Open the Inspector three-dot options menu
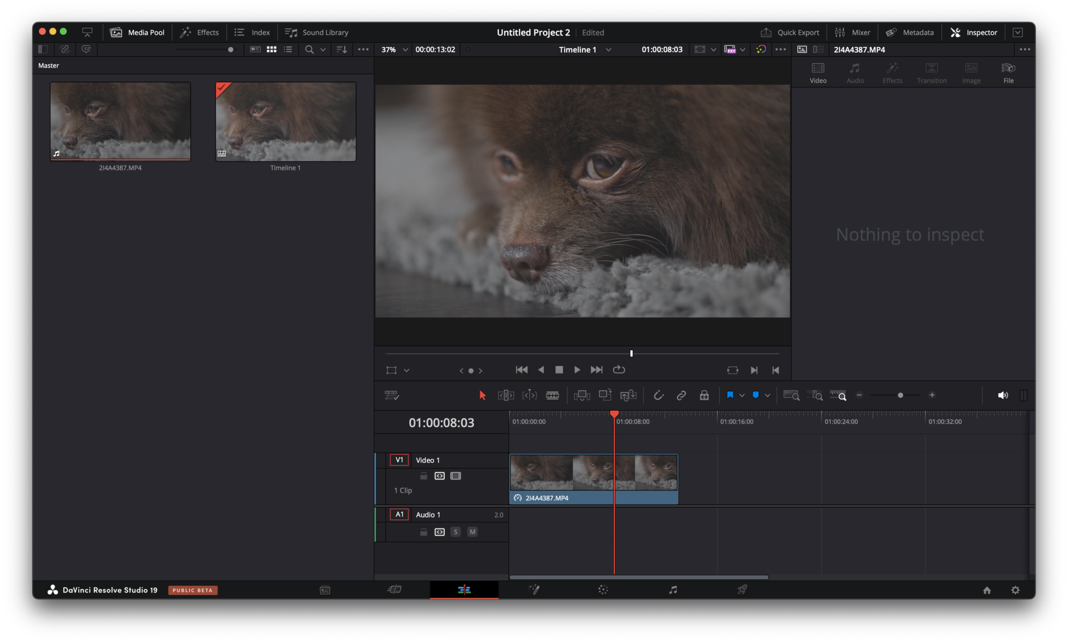Screen dimensions: 1068x642 pos(1025,50)
